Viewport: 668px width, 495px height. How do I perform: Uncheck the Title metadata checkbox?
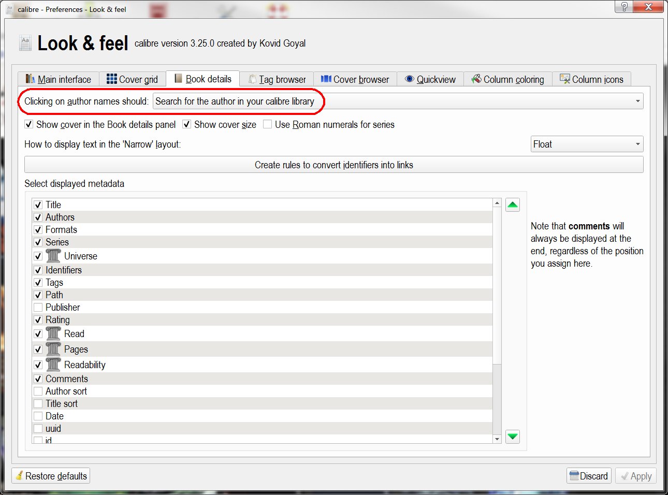[38, 205]
